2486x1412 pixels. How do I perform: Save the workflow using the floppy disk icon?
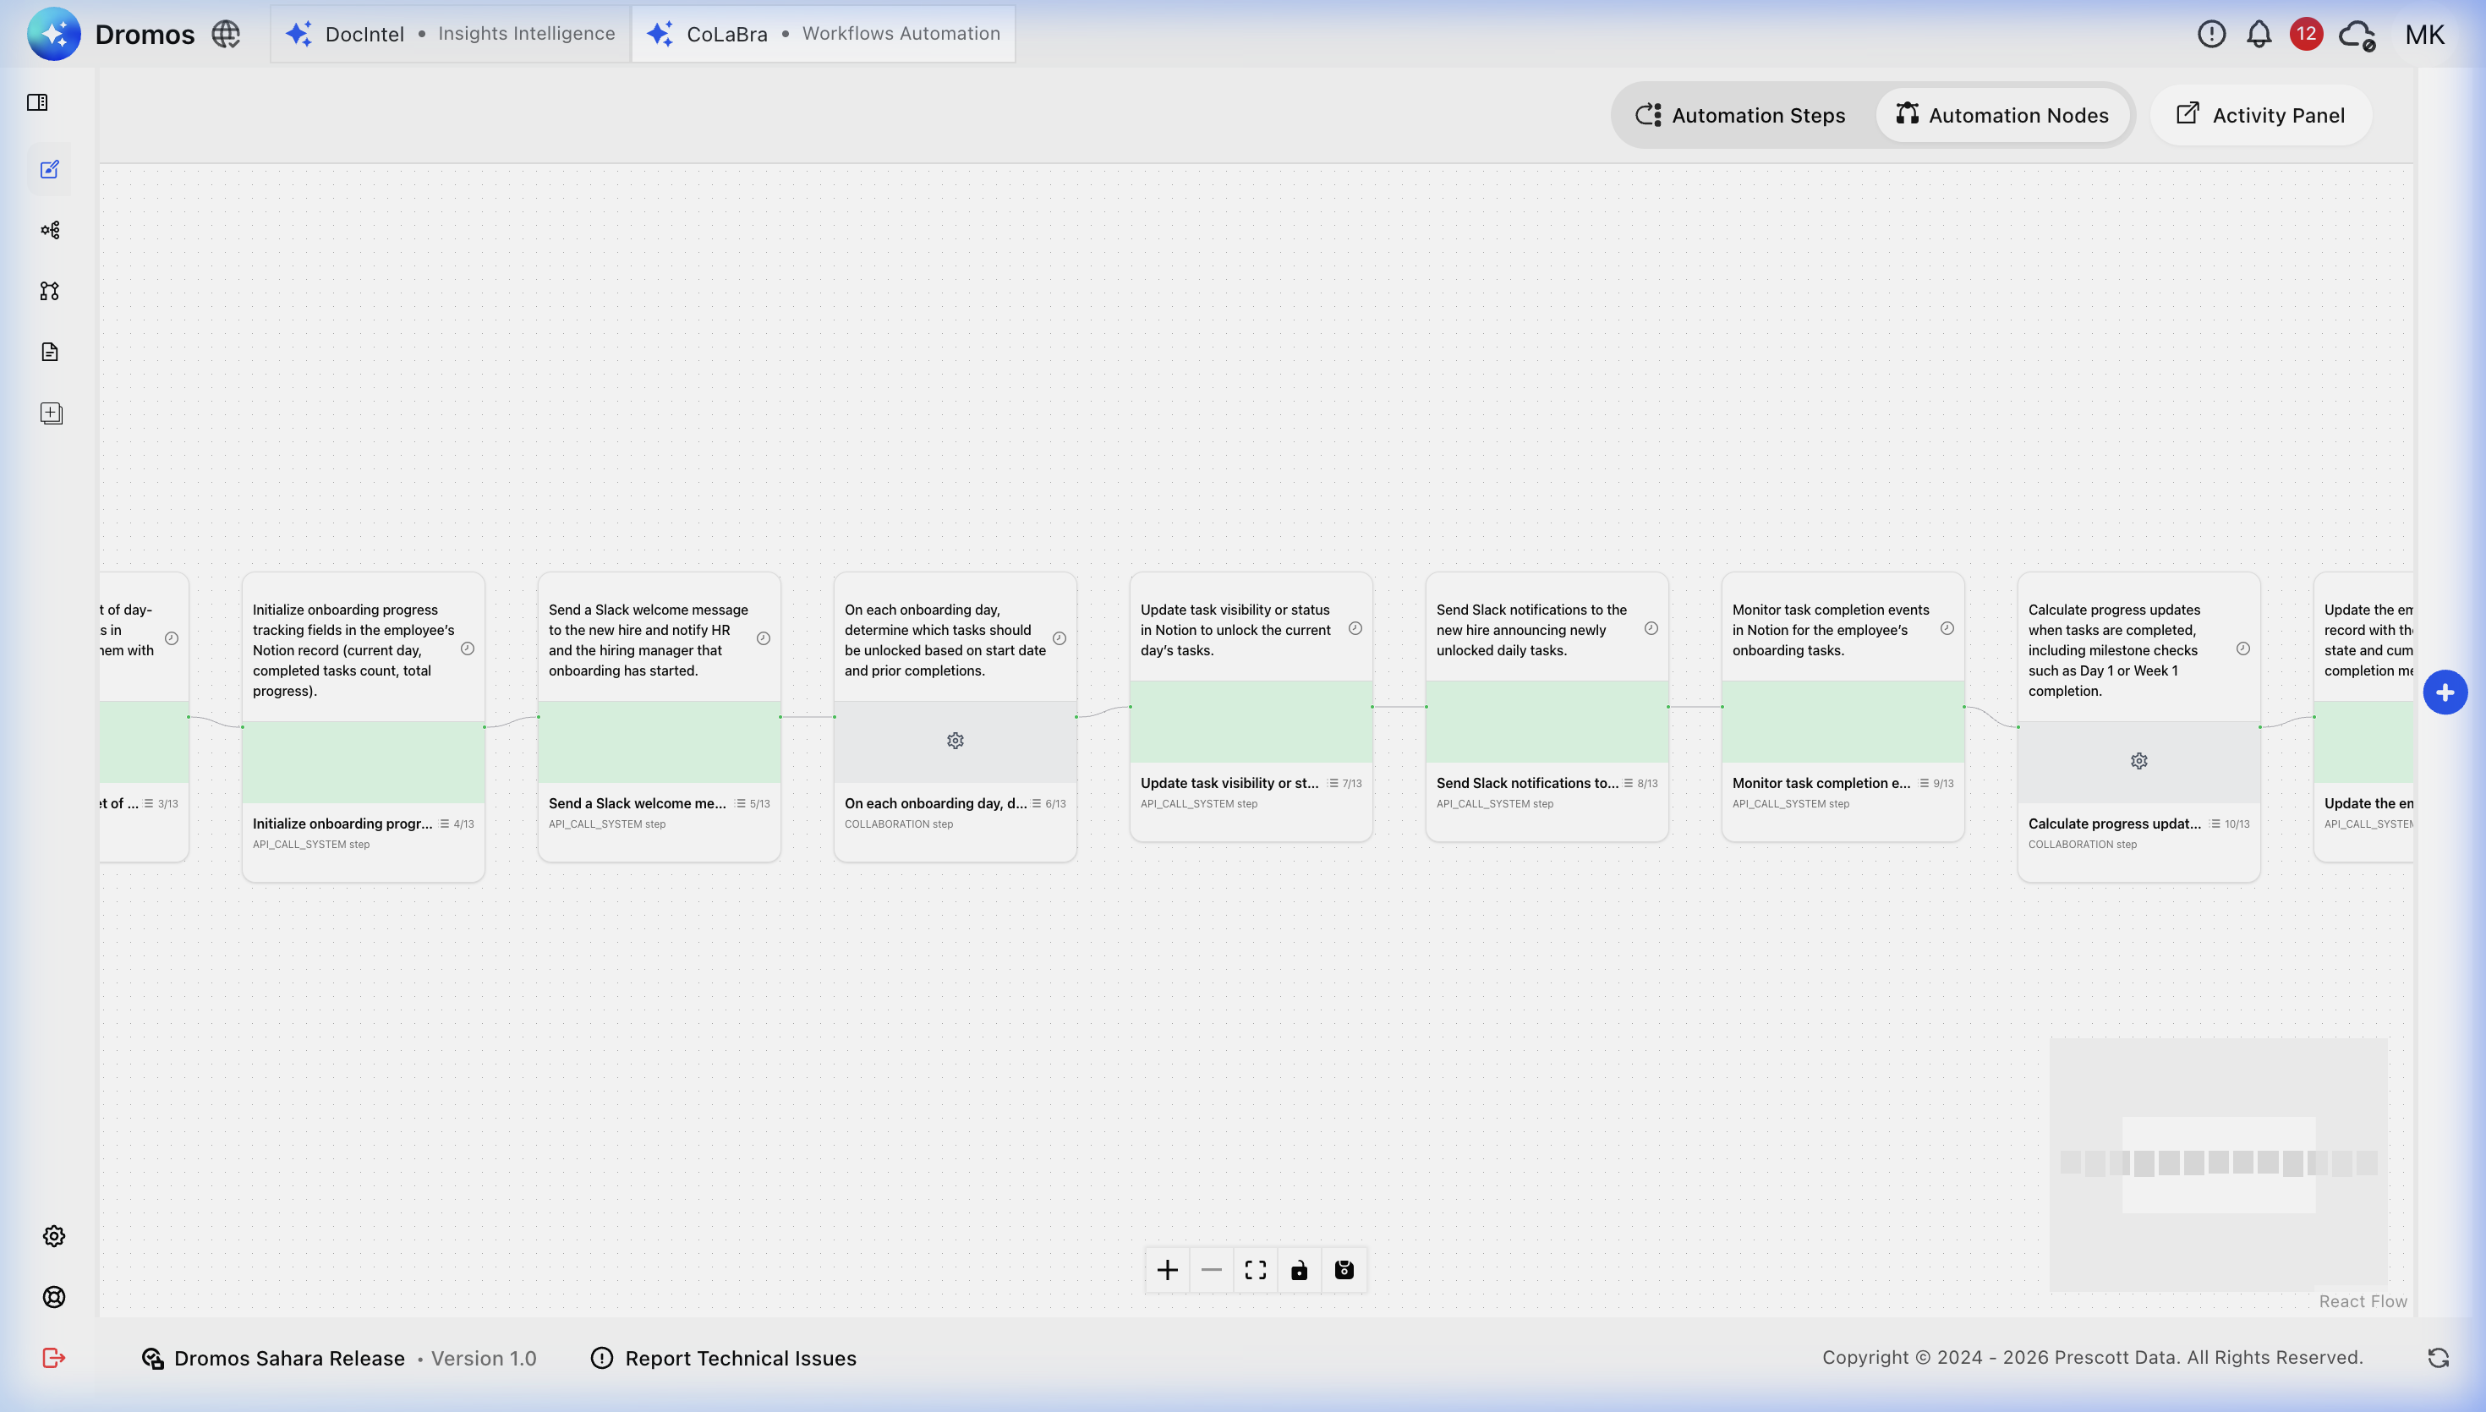click(1344, 1269)
